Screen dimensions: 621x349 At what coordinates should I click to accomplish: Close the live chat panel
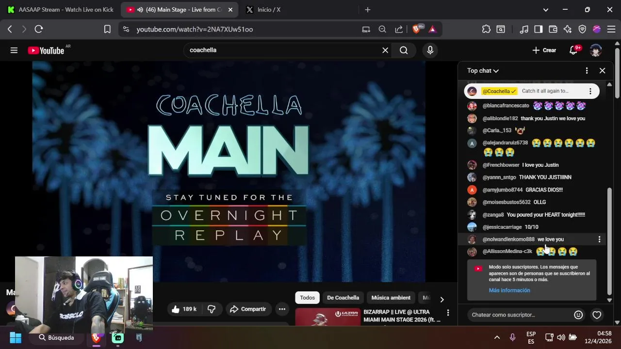[x=602, y=71]
